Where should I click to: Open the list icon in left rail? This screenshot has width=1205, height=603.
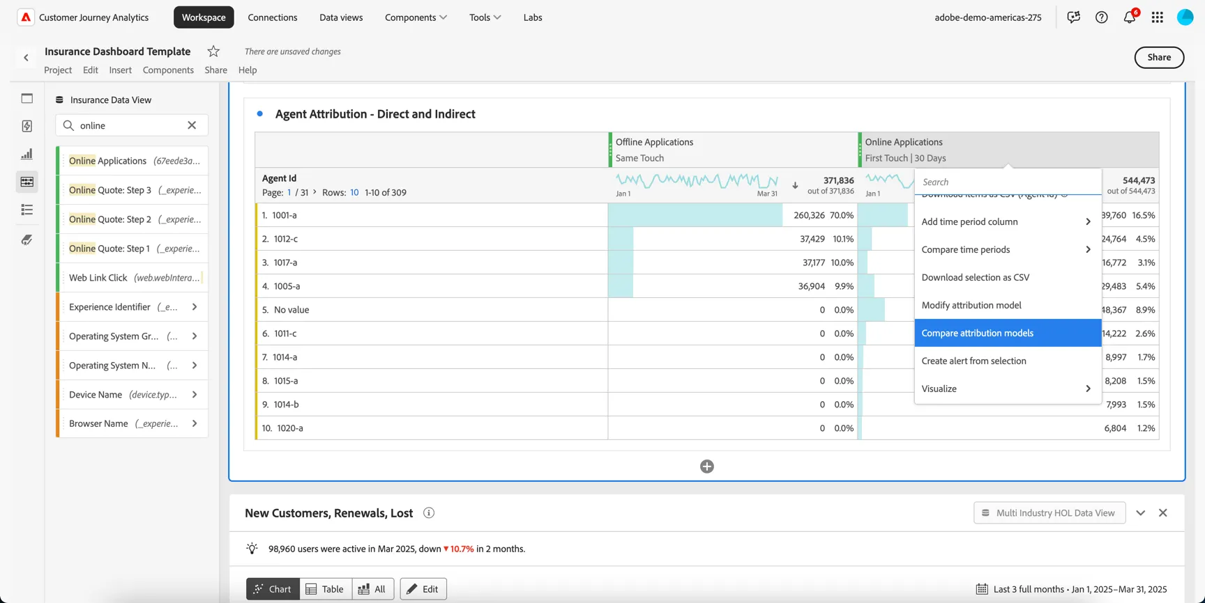coord(27,210)
